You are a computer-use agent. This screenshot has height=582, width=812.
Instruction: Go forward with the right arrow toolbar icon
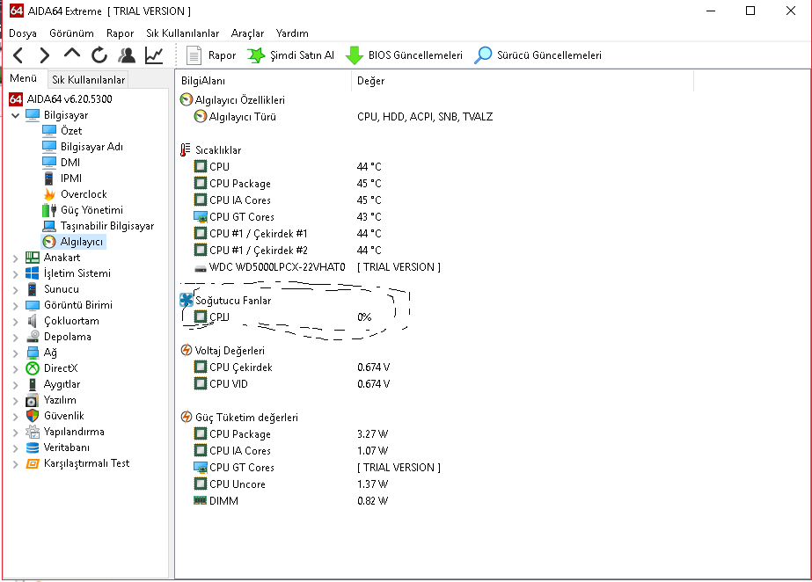coord(45,55)
